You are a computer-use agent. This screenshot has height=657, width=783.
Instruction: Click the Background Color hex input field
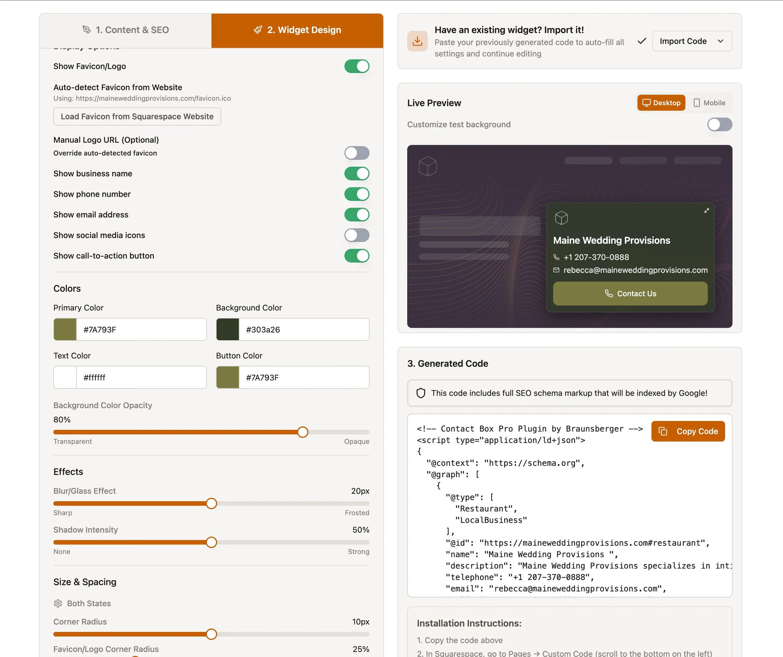[x=303, y=329]
